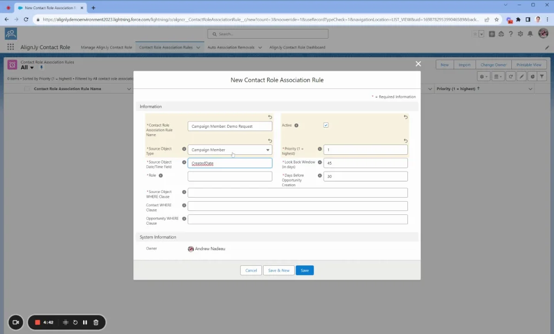Click the Salesforce search box
554x334 pixels.
(268, 34)
